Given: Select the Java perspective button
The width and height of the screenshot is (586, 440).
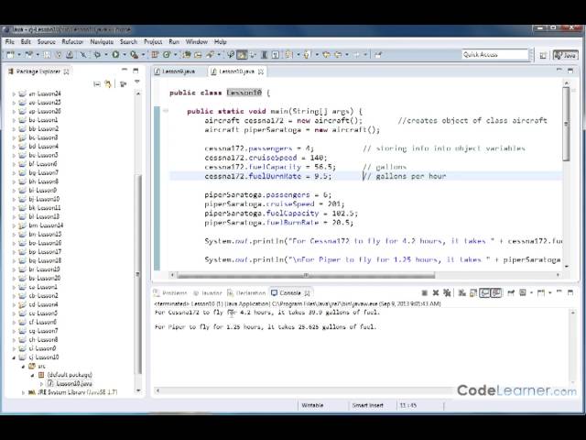Looking at the screenshot, I should [566, 55].
